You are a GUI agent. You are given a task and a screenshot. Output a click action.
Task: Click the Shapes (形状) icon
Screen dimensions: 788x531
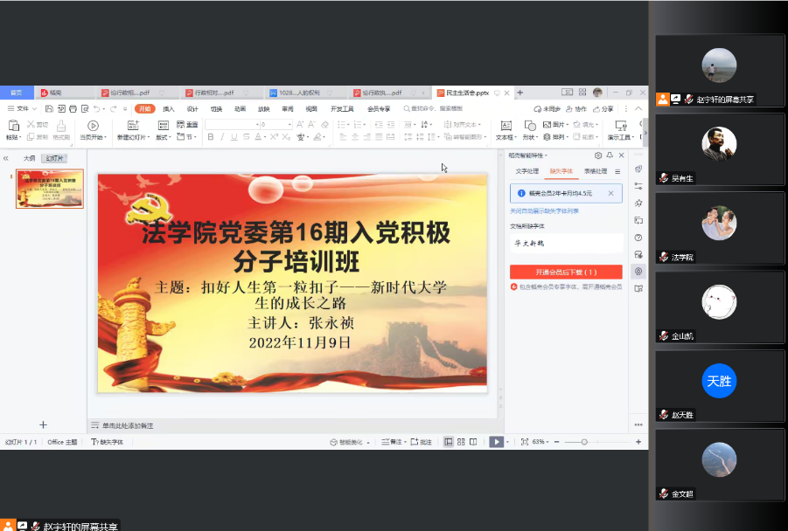pyautogui.click(x=529, y=126)
